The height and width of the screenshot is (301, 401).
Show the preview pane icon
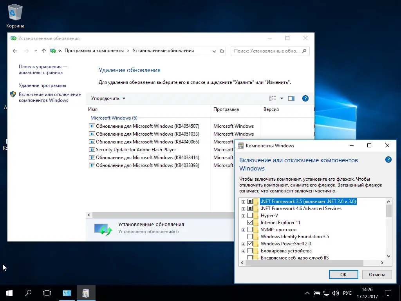[x=291, y=98]
